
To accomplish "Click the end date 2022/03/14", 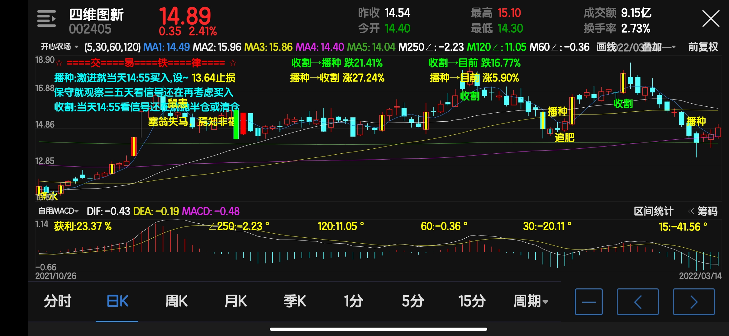I will (700, 276).
